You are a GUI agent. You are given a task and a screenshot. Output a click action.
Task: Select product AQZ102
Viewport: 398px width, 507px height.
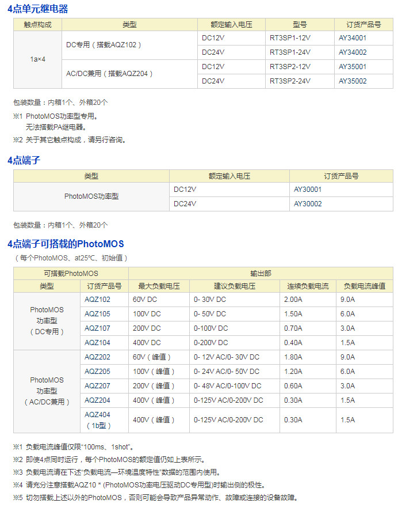(x=97, y=300)
